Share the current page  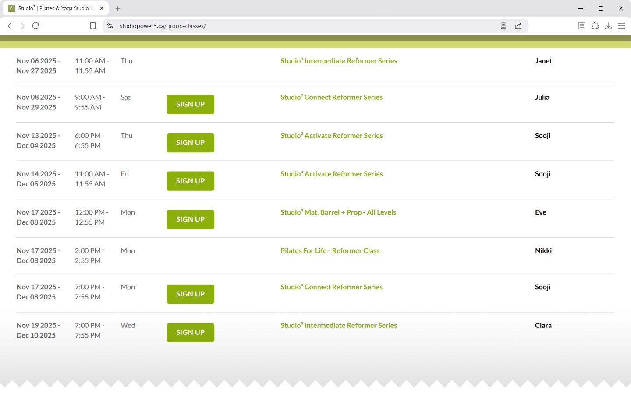[518, 26]
